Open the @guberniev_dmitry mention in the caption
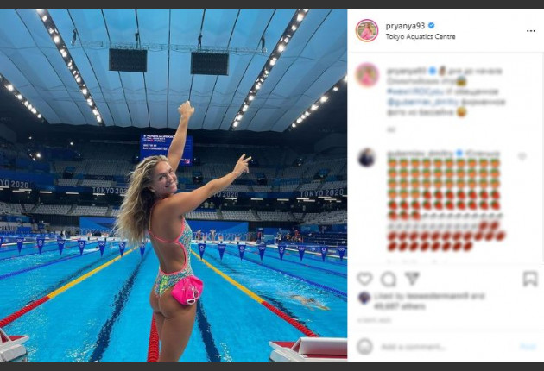Viewport: 544px width, 371px height. pyautogui.click(x=422, y=102)
